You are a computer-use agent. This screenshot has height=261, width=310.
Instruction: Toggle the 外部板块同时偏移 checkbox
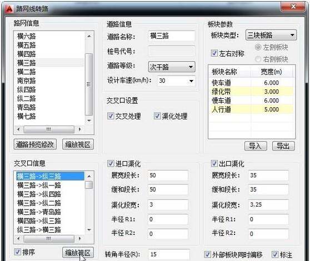click(x=208, y=254)
